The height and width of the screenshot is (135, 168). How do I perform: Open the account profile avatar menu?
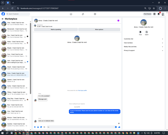163,14
